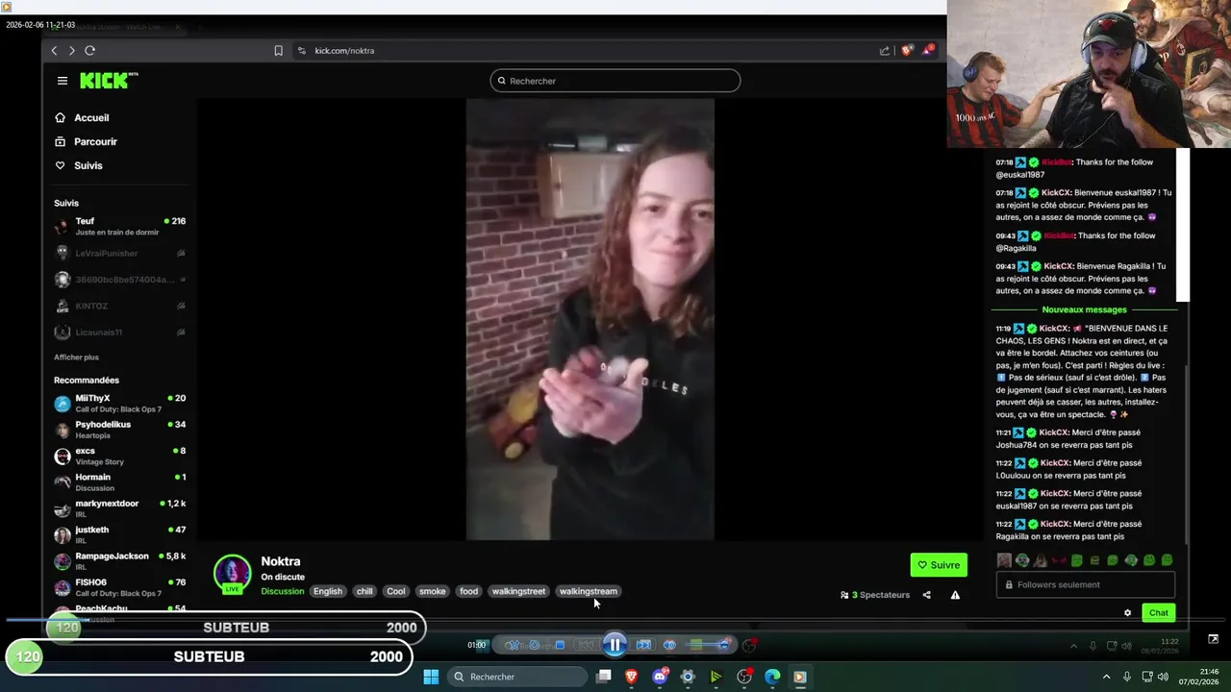1231x692 pixels.
Task: Go forward in the browser
Action: pyautogui.click(x=71, y=51)
